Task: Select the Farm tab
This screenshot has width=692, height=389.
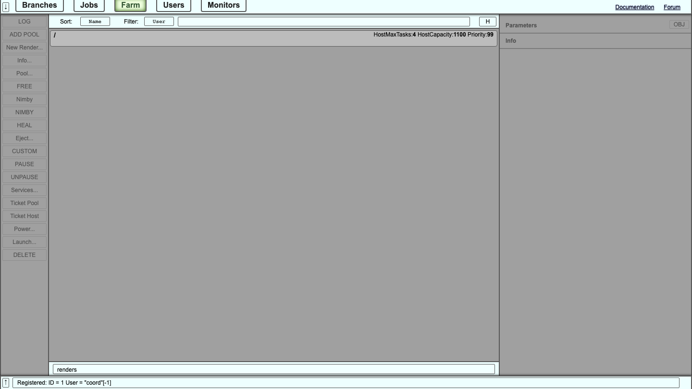Action: [x=130, y=5]
